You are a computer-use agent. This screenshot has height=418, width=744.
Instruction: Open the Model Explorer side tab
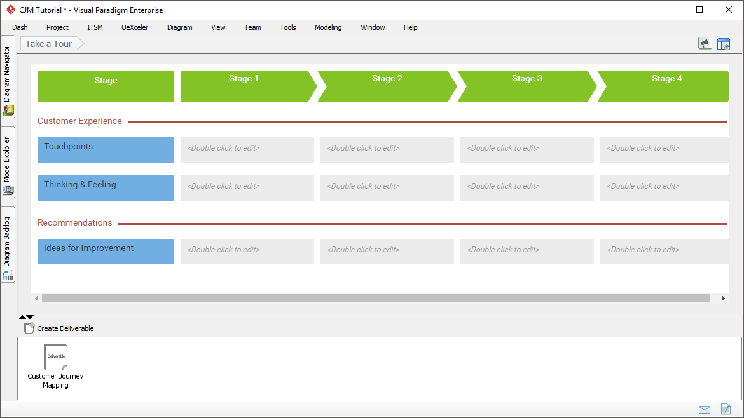(x=8, y=162)
